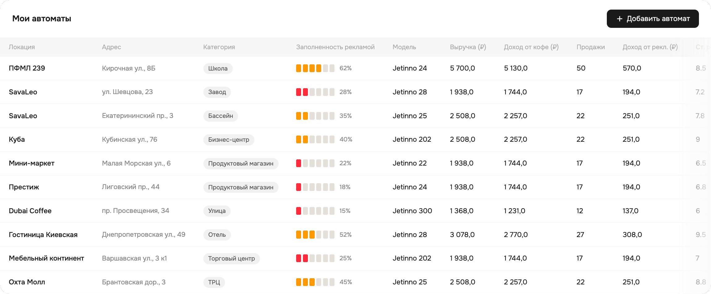
Task: Click the Школа category tag
Action: tap(218, 68)
